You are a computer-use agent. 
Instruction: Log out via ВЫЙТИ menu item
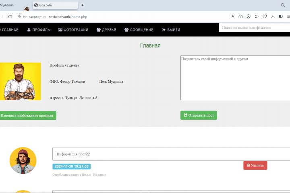[171, 30]
